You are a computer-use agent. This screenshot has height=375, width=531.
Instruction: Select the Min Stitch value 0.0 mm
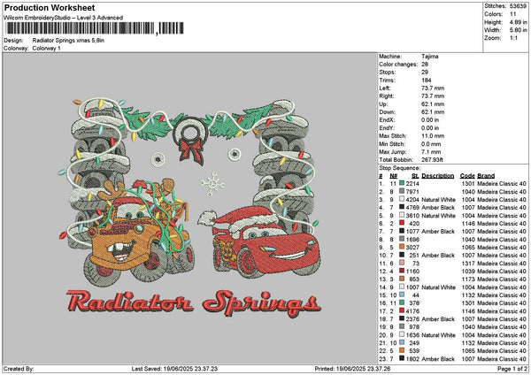pos(431,144)
